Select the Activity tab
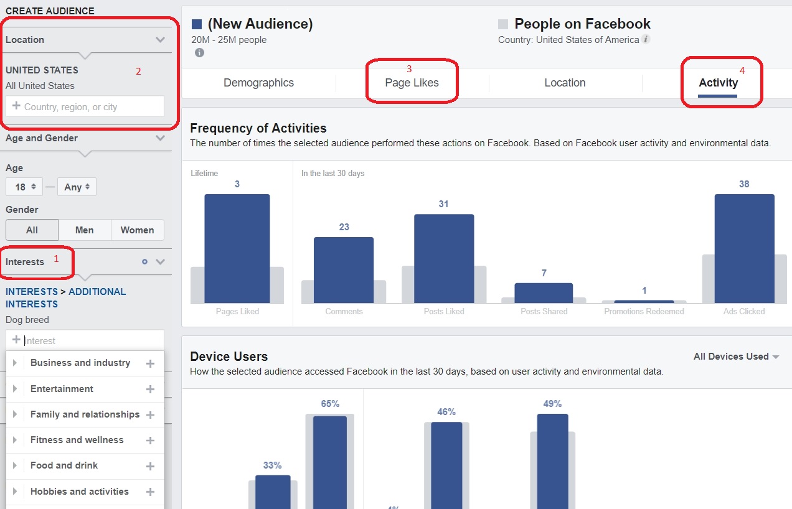This screenshot has width=792, height=509. point(718,83)
